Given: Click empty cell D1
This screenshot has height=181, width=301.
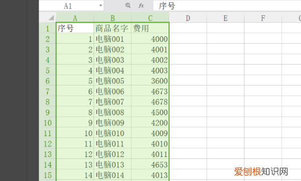Looking at the screenshot, I should pyautogui.click(x=188, y=28).
